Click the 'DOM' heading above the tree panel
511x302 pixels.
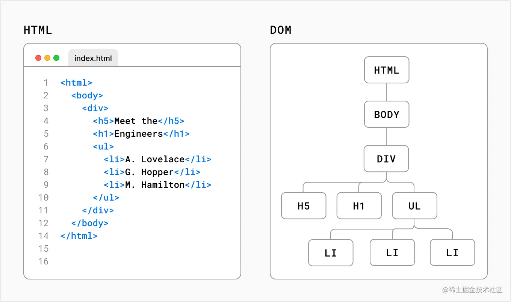[x=281, y=30]
